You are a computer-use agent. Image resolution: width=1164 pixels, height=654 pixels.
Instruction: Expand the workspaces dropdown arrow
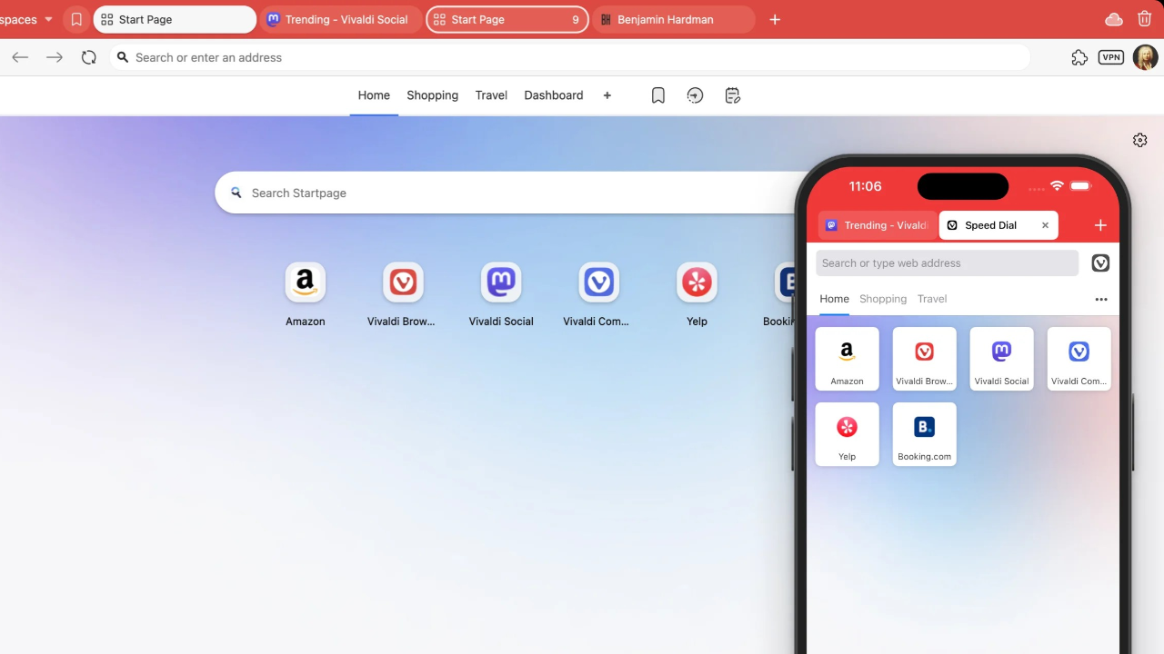pyautogui.click(x=48, y=19)
